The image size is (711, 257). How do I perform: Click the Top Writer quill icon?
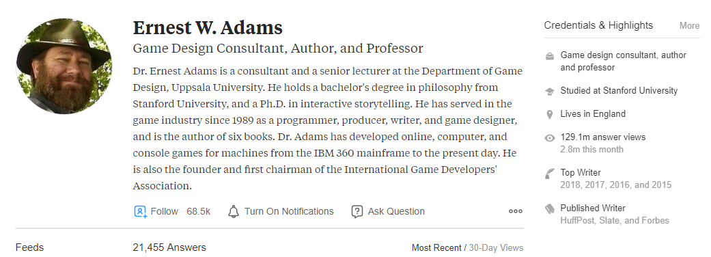(x=550, y=174)
